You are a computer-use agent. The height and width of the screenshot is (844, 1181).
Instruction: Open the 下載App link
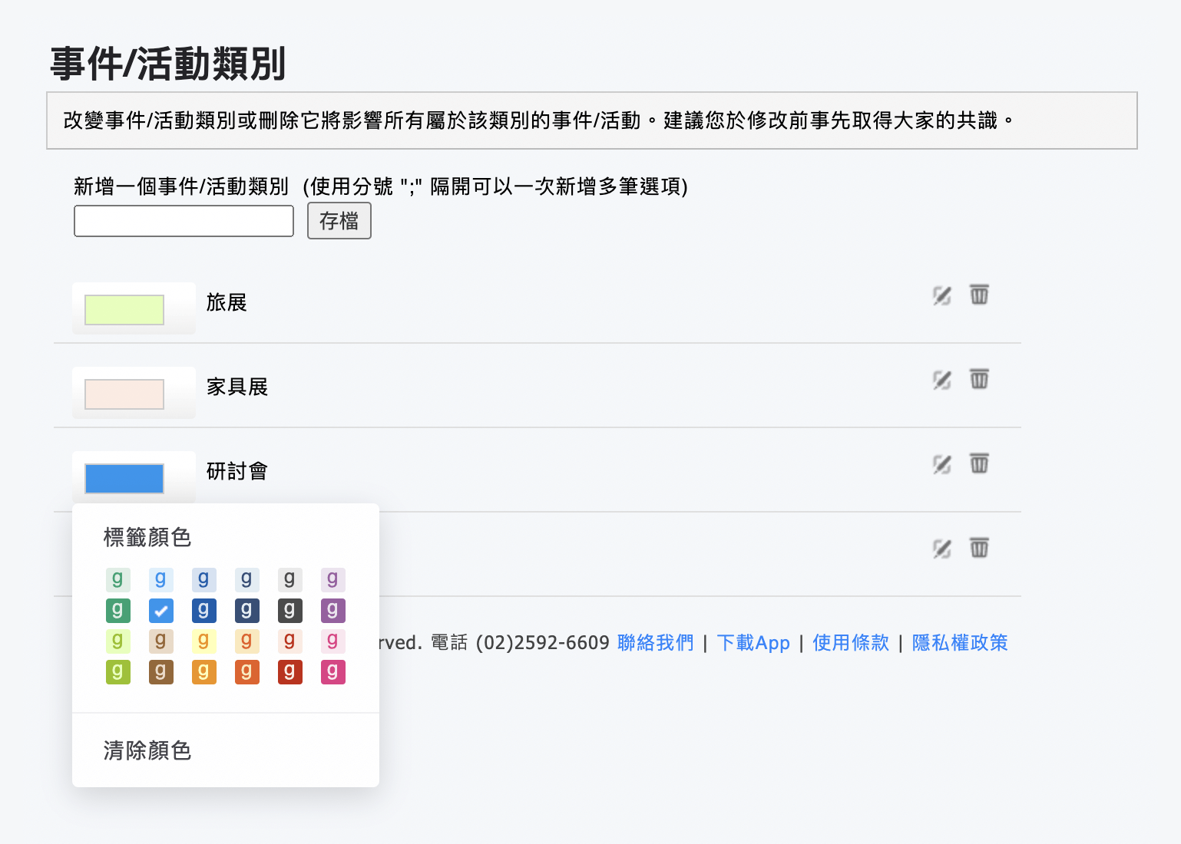pyautogui.click(x=753, y=643)
